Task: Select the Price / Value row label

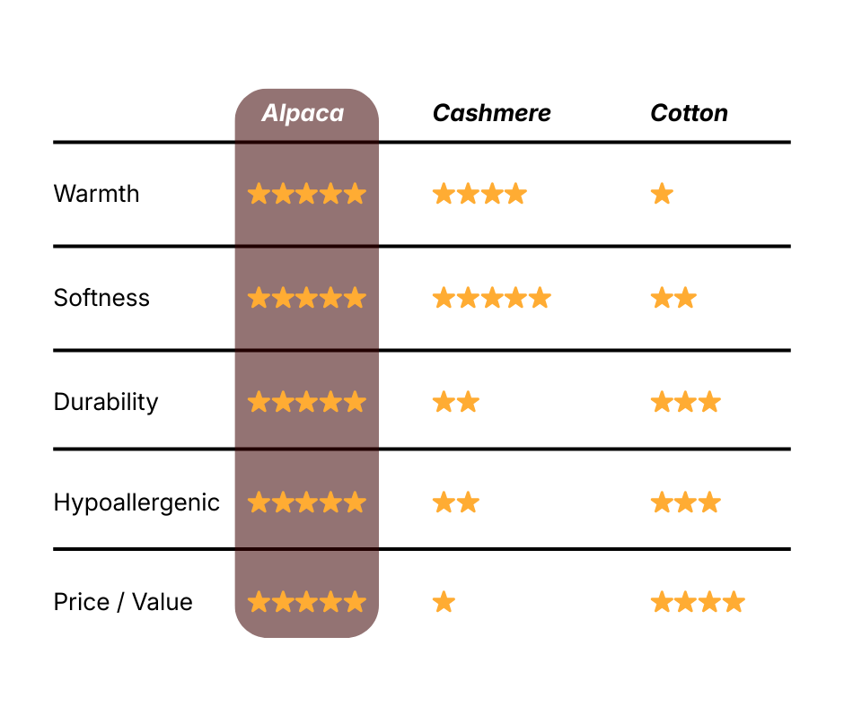Action: pyautogui.click(x=123, y=601)
